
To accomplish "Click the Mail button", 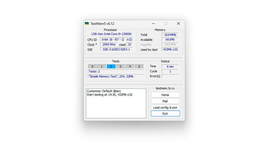I will tap(165, 101).
